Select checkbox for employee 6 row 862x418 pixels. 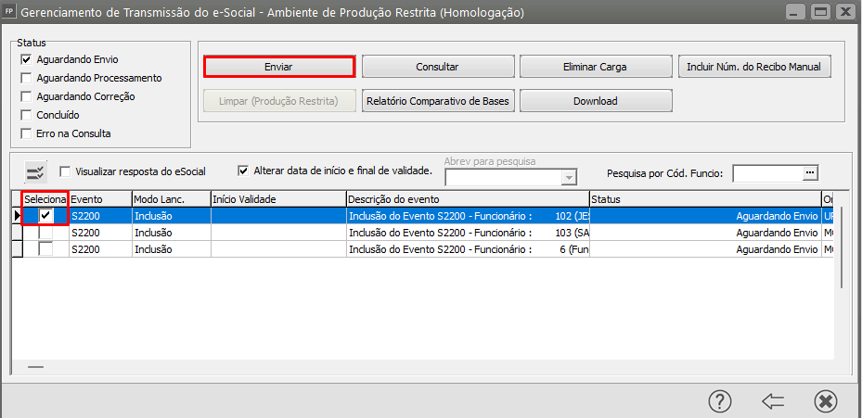(46, 249)
